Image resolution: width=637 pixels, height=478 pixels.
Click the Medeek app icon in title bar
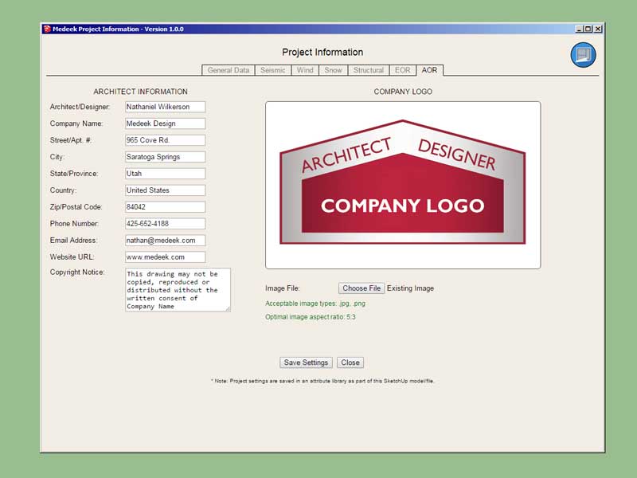[47, 29]
